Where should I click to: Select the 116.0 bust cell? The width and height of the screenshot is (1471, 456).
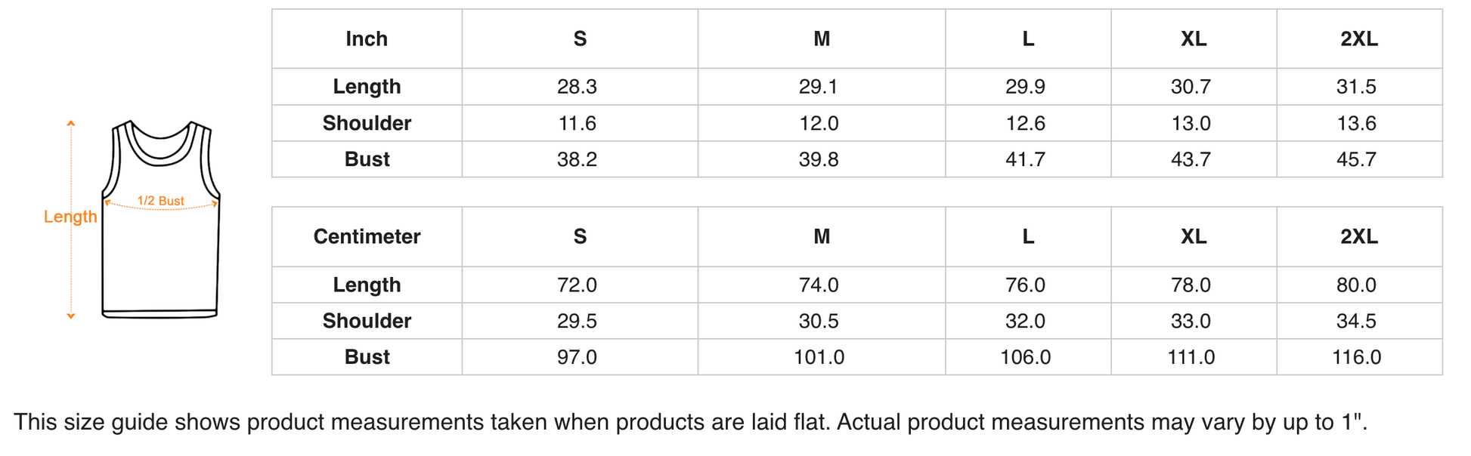coord(1356,357)
